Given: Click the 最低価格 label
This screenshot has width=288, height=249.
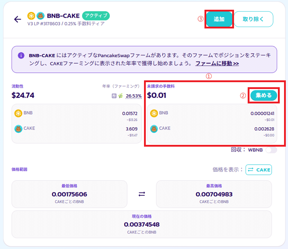Looking at the screenshot, I should click(x=69, y=186).
